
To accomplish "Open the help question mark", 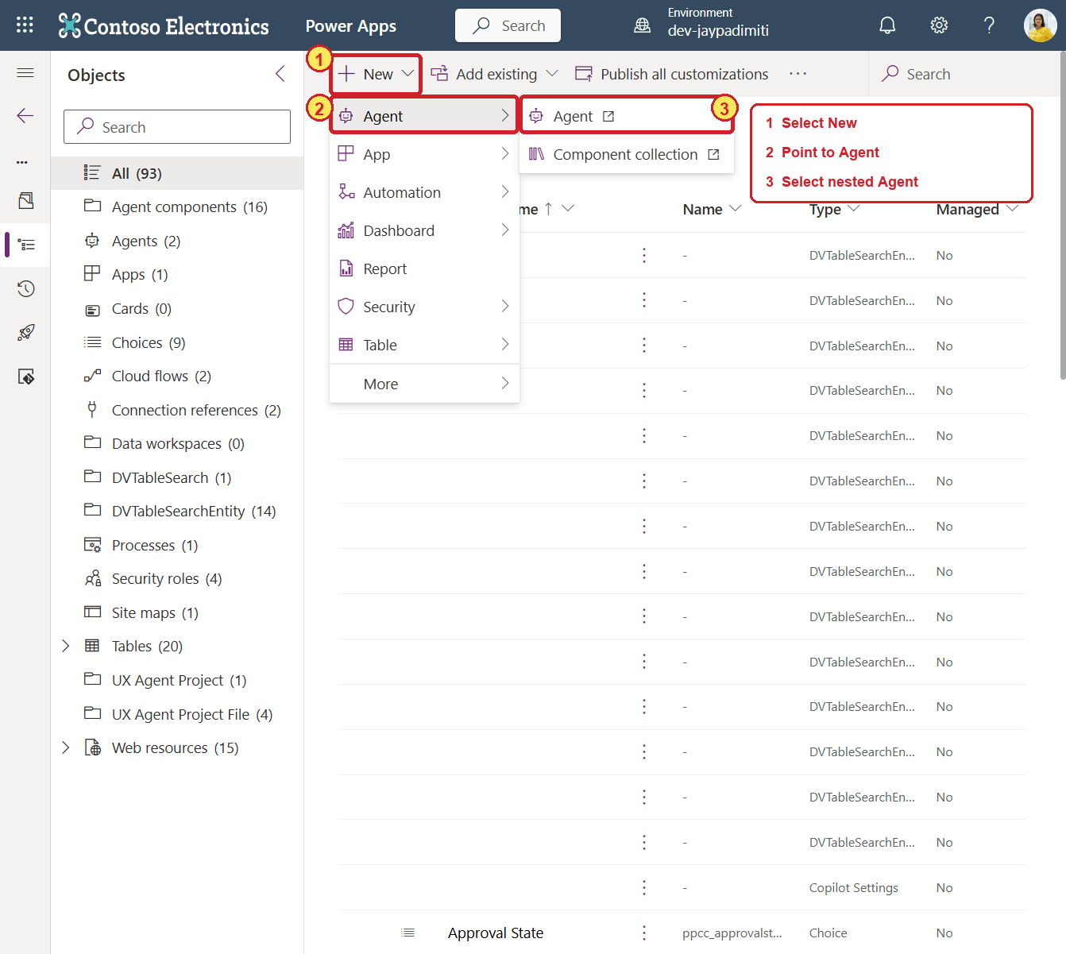I will coord(989,25).
